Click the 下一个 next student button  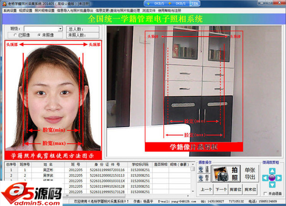[x=220, y=189]
